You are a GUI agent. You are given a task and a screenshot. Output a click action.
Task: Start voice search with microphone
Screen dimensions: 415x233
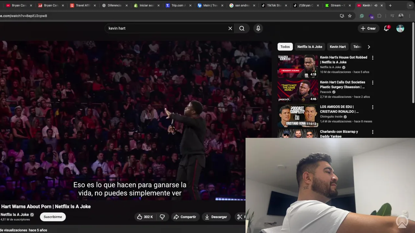(x=258, y=28)
